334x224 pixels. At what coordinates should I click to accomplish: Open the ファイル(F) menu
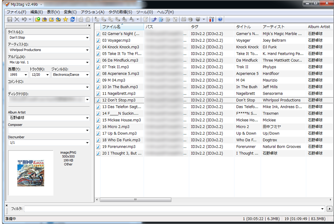(x=16, y=12)
